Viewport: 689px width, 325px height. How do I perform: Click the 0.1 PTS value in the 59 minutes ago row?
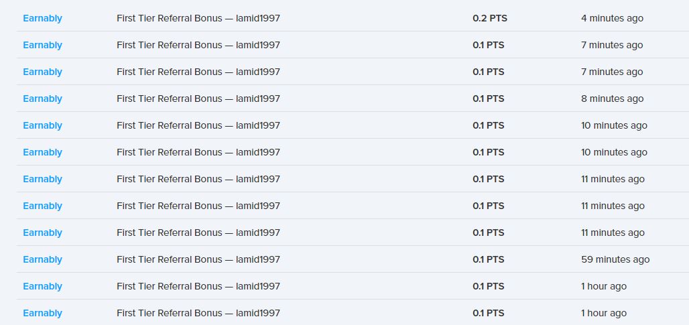point(488,259)
